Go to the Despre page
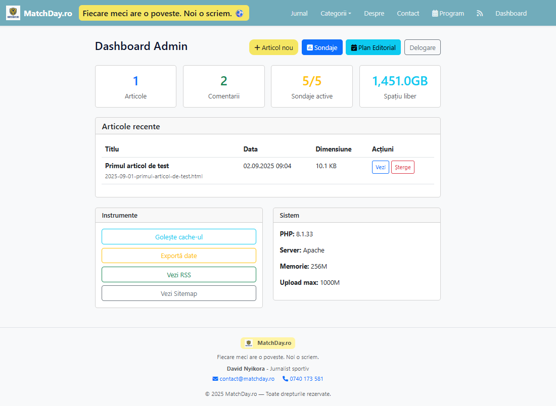 [374, 14]
